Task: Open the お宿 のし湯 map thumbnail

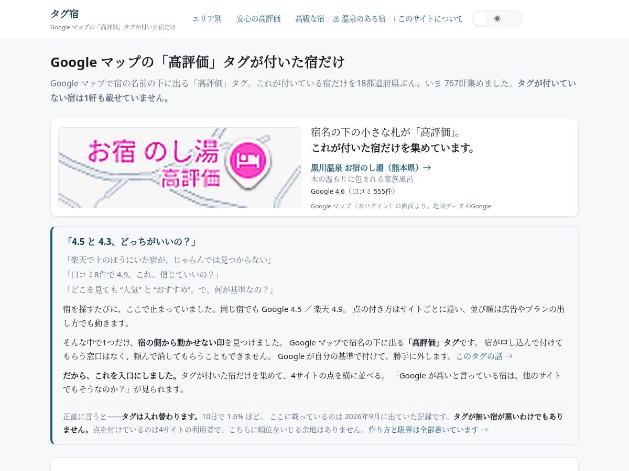Action: coord(180,167)
